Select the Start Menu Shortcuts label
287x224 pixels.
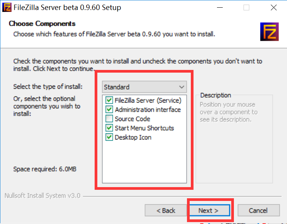144,128
